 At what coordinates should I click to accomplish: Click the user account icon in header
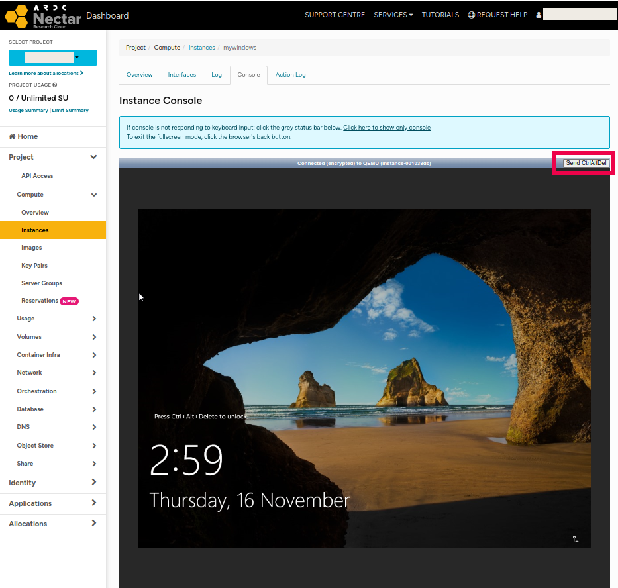click(x=539, y=15)
